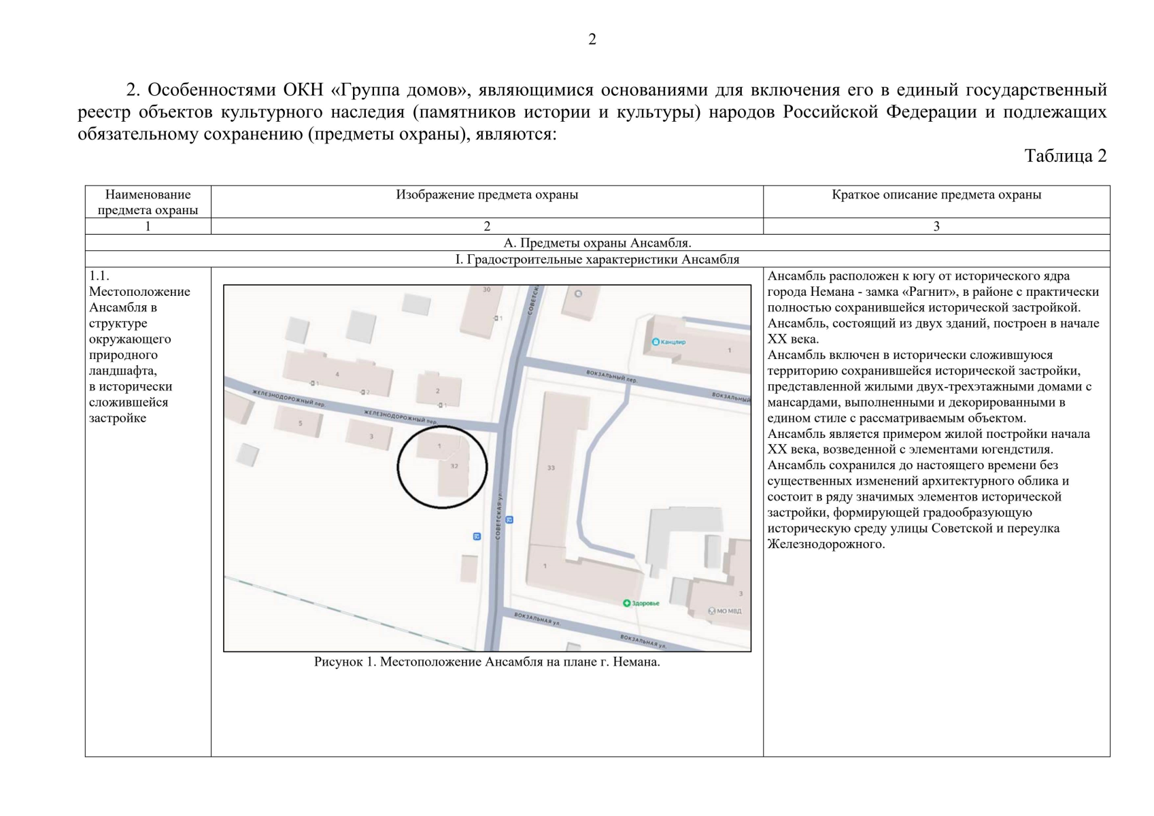
Task: Select the "Таблица 2" label
Action: click(1066, 156)
